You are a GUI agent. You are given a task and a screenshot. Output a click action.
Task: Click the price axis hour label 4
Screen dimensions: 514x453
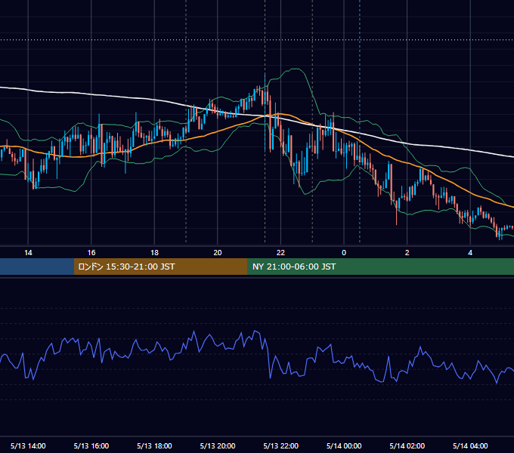[470, 253]
